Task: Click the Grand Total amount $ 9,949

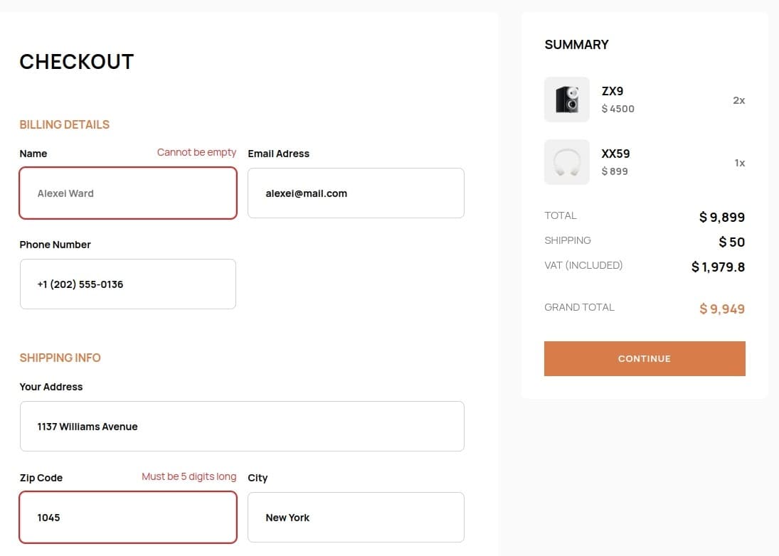Action: click(722, 309)
